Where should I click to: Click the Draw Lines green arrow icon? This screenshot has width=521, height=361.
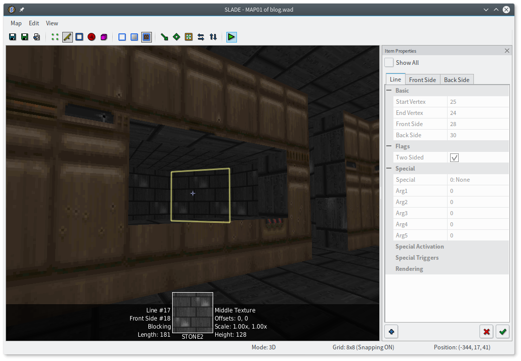coord(165,37)
